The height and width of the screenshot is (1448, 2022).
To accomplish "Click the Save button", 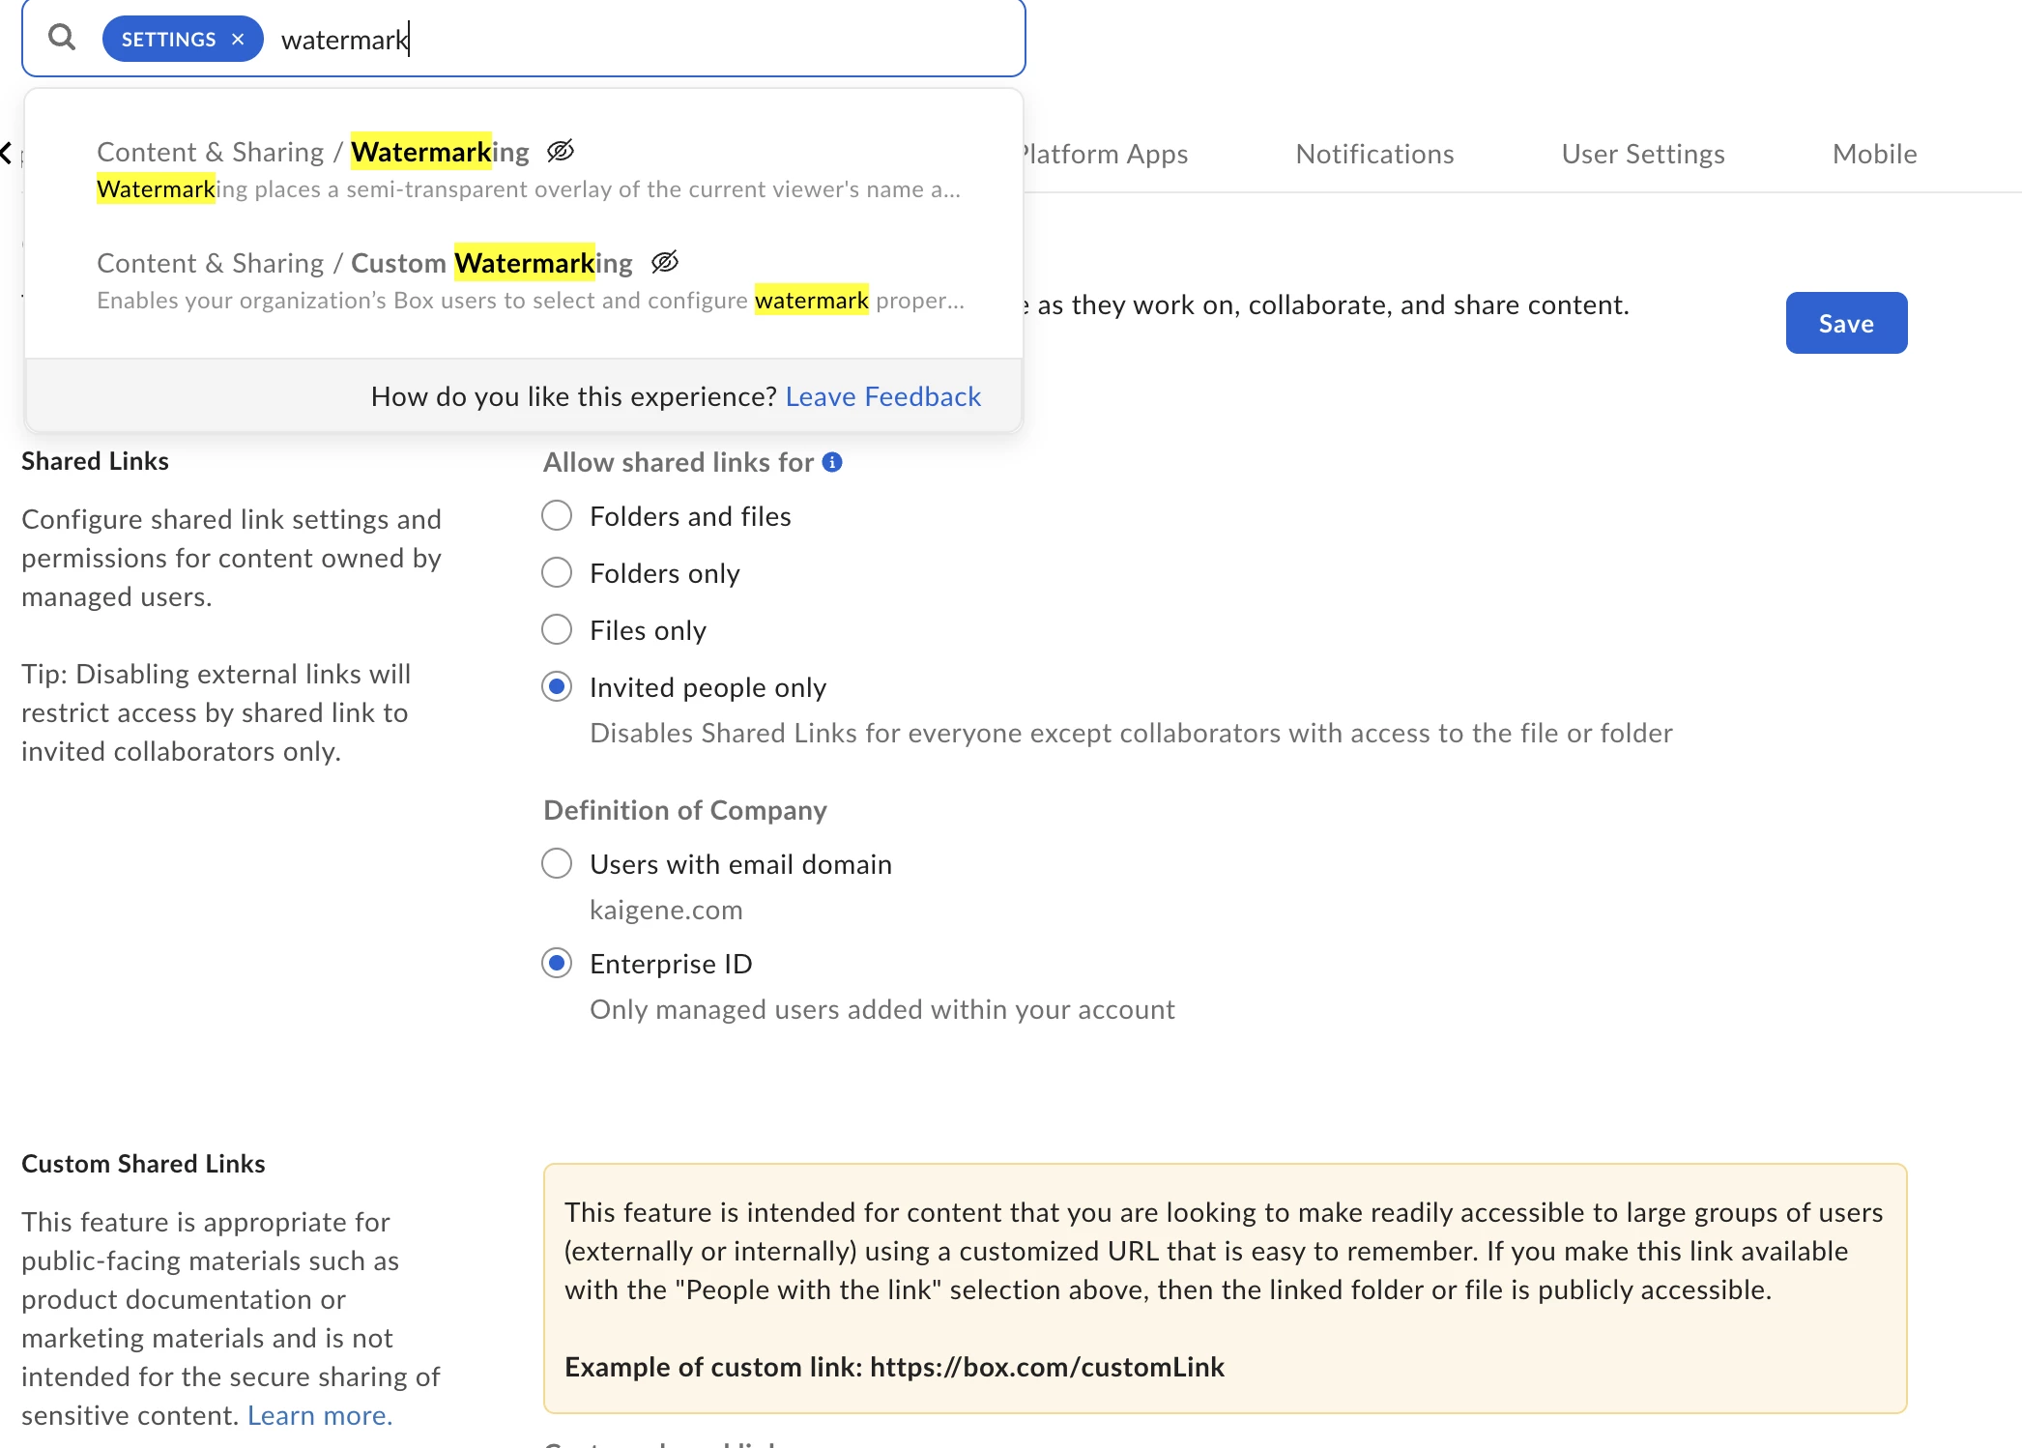I will pos(1846,323).
